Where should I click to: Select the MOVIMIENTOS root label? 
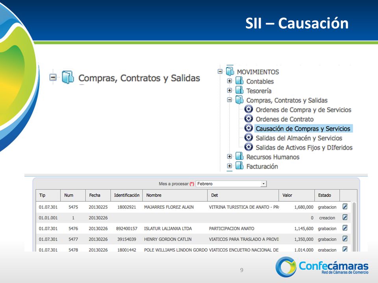click(x=258, y=72)
